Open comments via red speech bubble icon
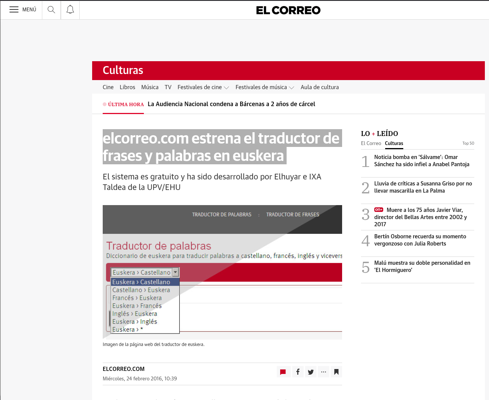Viewport: 489px width, 400px height. click(283, 372)
